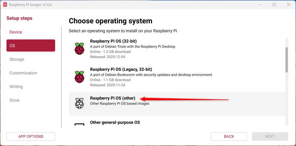This screenshot has width=296, height=146.
Task: Click 'Other Raspberry Pi OS based images' text
Action: tap(120, 104)
